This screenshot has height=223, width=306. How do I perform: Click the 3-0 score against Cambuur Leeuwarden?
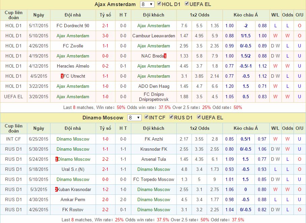click(105, 36)
